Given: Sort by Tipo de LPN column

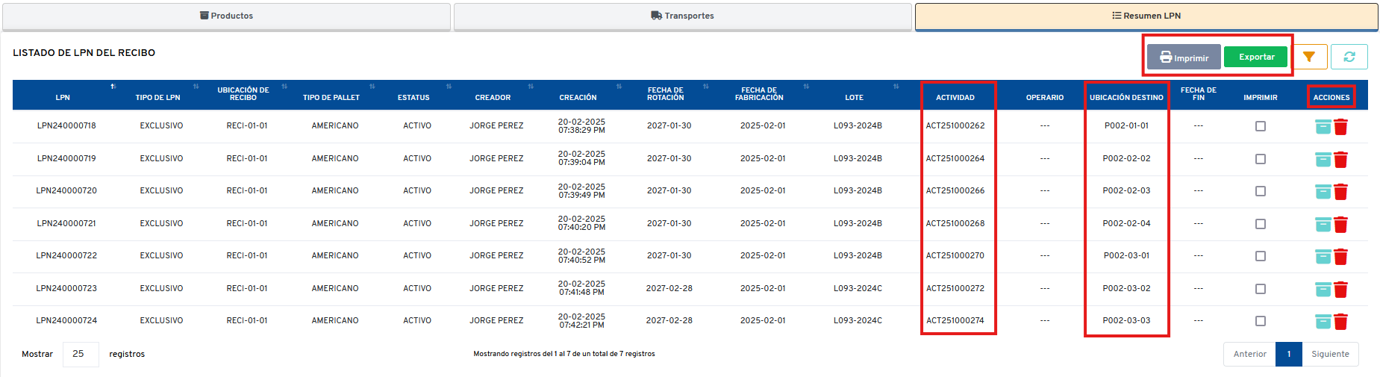Looking at the screenshot, I should tap(196, 87).
